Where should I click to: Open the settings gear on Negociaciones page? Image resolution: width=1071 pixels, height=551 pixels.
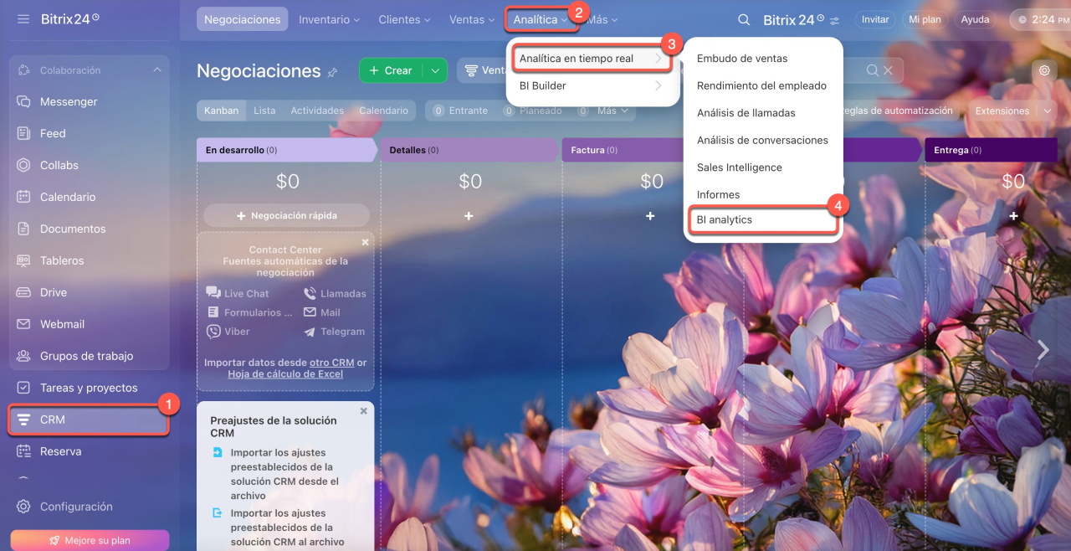[1044, 71]
